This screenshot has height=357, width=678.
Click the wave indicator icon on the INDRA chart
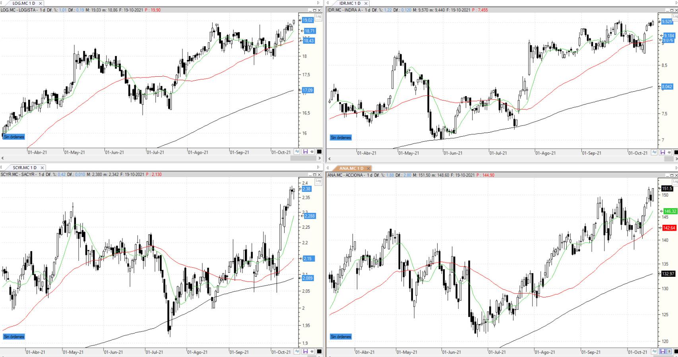654,152
